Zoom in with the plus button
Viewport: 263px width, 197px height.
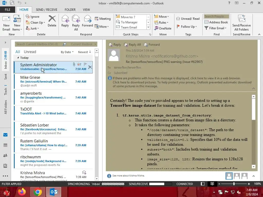click(249, 184)
